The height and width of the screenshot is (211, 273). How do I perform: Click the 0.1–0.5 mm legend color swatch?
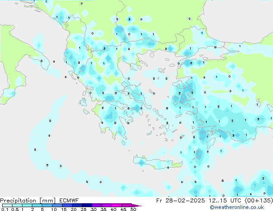point(7,205)
